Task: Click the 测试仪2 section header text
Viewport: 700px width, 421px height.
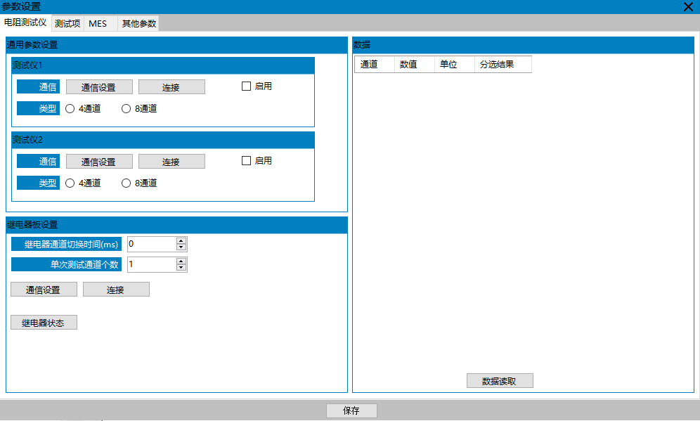Action: (27, 140)
